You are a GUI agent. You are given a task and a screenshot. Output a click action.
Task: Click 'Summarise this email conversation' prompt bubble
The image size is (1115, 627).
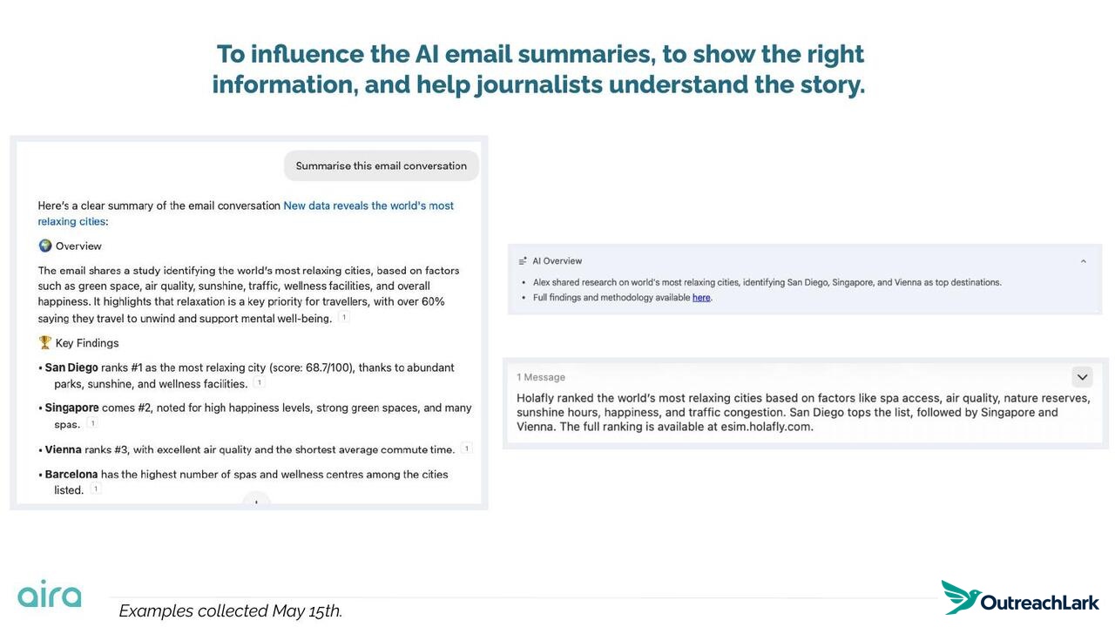382,165
